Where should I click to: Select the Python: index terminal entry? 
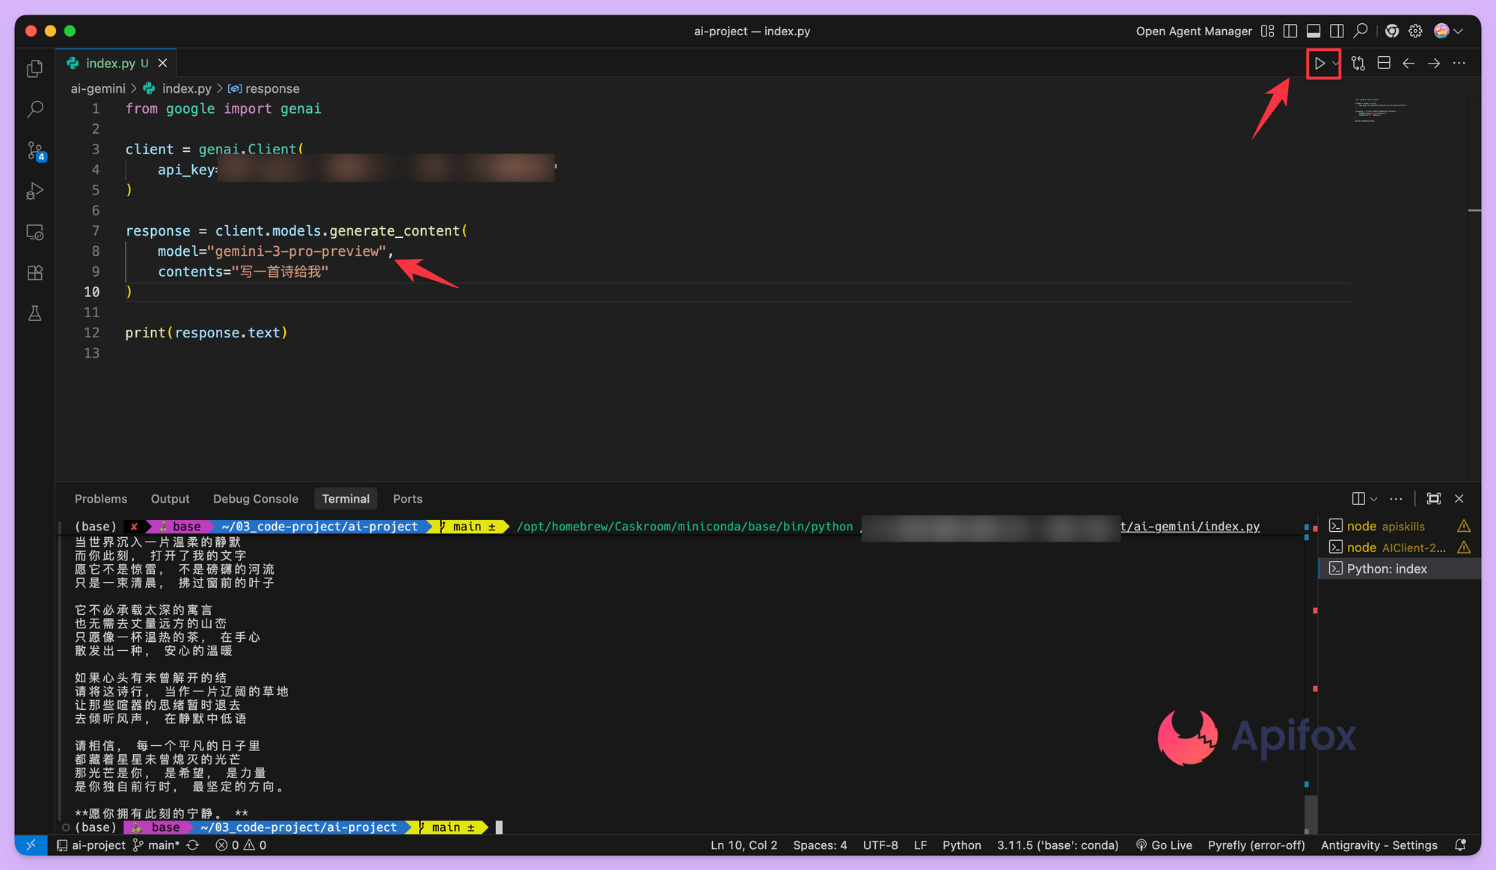(1386, 569)
